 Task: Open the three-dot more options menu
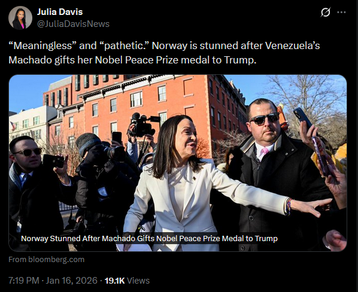coord(341,12)
